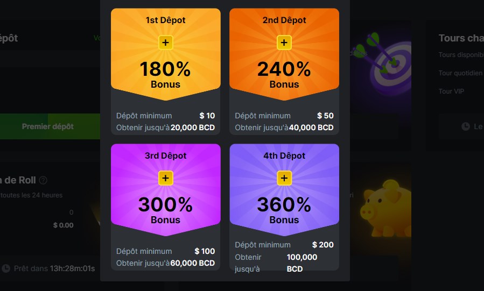The image size is (484, 291).
Task: Click the Tour quotidien label
Action: click(460, 73)
